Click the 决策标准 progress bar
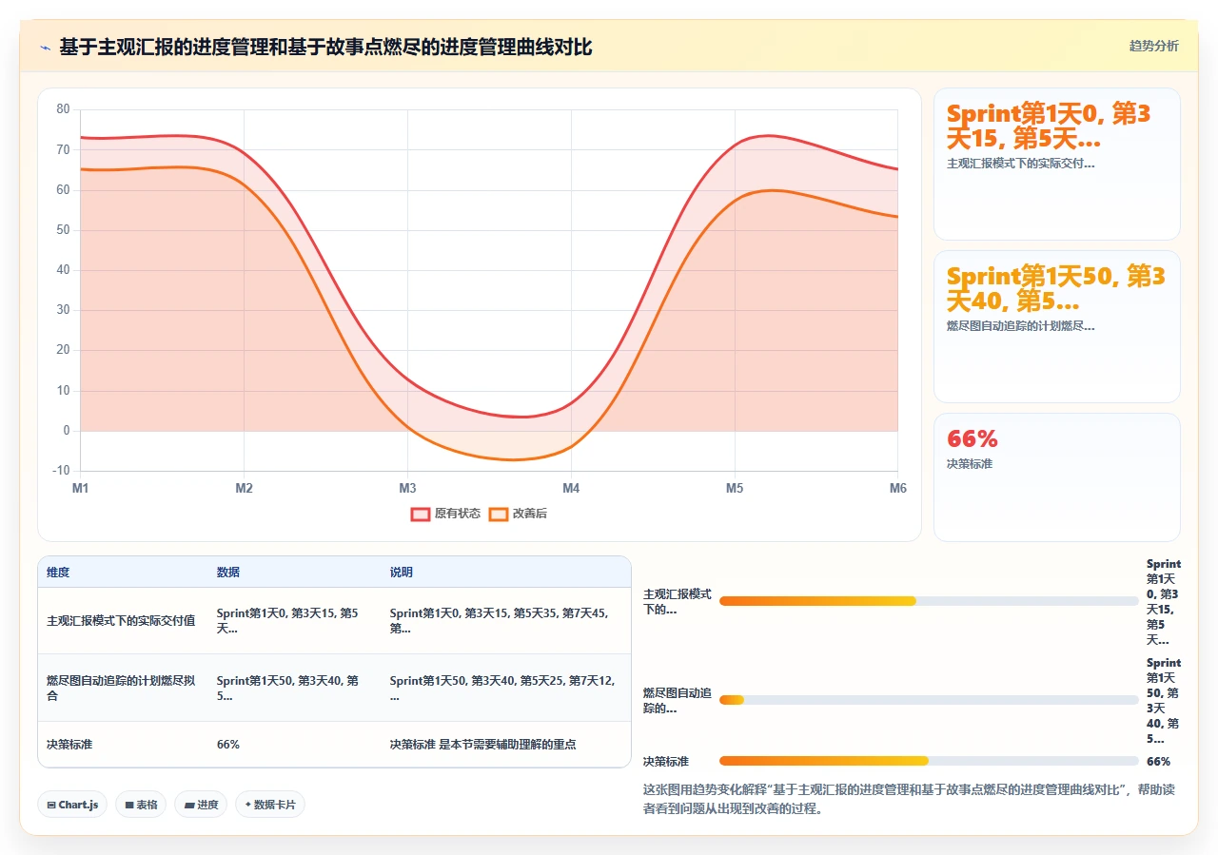Image resolution: width=1218 pixels, height=855 pixels. (929, 761)
